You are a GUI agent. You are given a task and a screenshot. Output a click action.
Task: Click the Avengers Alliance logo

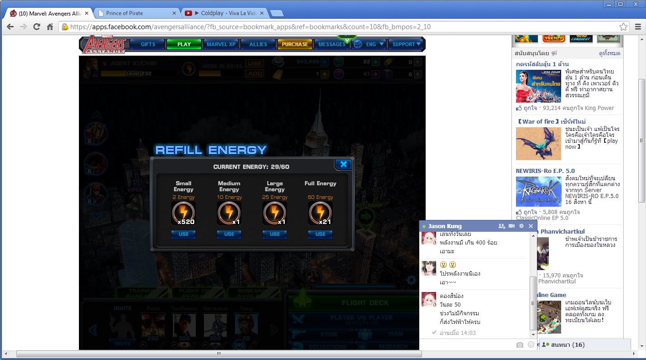(104, 45)
